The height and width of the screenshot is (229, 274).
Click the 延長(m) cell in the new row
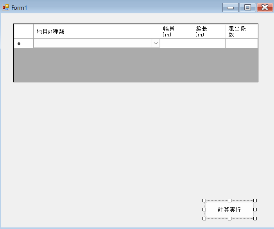click(209, 44)
